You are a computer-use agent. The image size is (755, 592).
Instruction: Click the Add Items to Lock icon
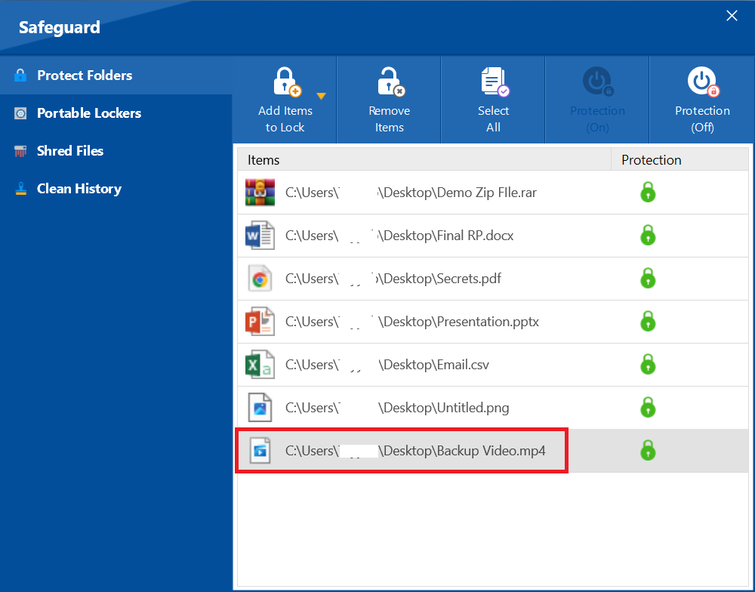[x=285, y=83]
